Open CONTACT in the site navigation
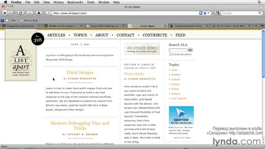 (x=125, y=35)
